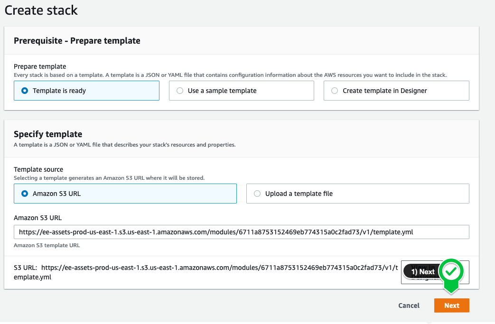Click the Prepare template label

pyautogui.click(x=40, y=66)
